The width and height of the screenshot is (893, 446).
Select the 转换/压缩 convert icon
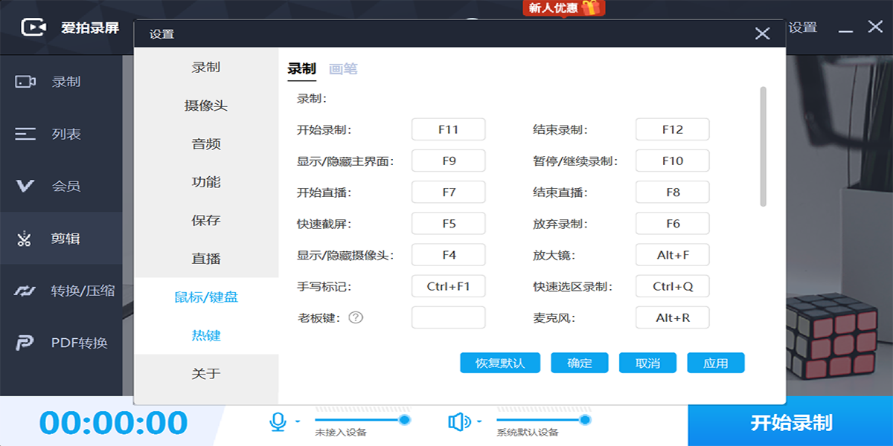(x=25, y=291)
